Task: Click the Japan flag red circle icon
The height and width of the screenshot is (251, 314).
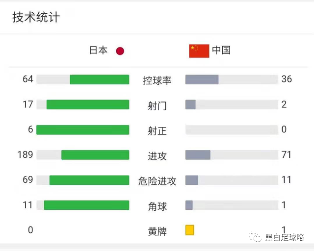Action: tap(120, 51)
